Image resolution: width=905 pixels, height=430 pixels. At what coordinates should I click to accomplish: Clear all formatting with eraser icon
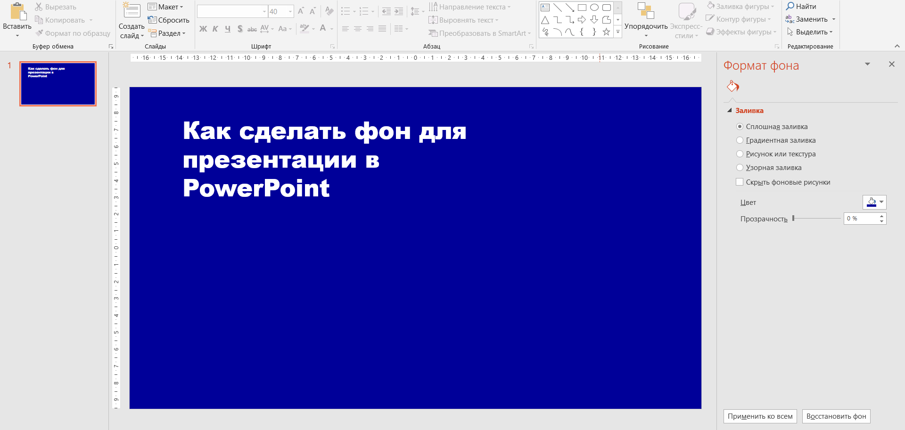coord(329,11)
